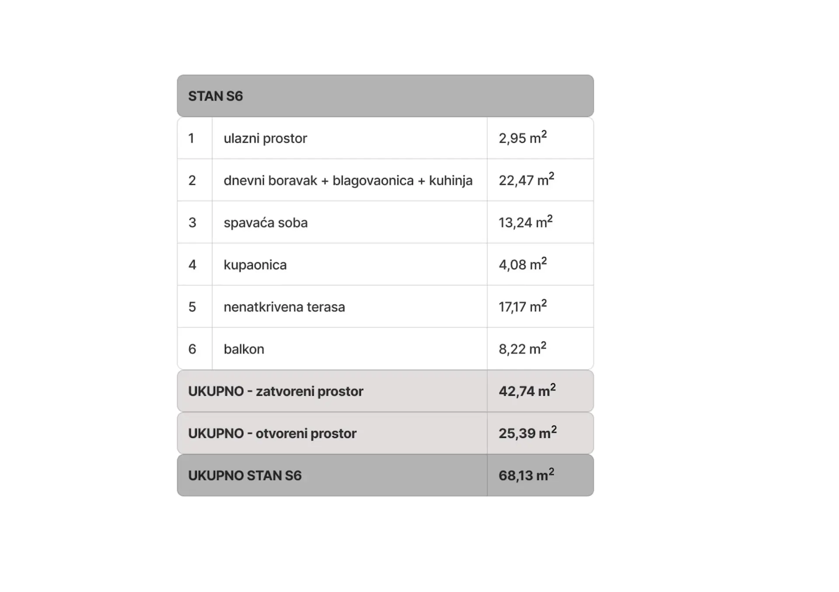Screen dimensions: 839x592
Task: Click the 13,24 m² area cell
Action: point(540,222)
